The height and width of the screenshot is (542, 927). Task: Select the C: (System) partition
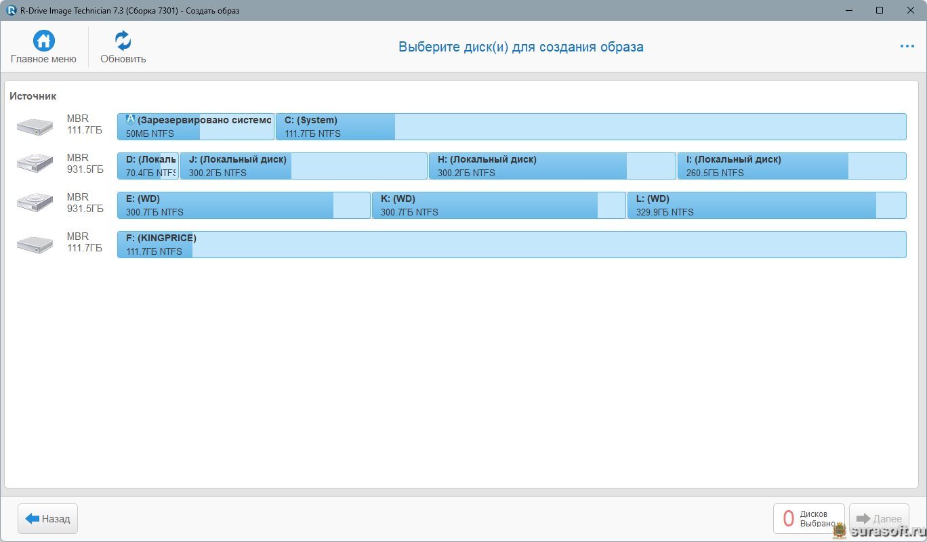tap(591, 127)
